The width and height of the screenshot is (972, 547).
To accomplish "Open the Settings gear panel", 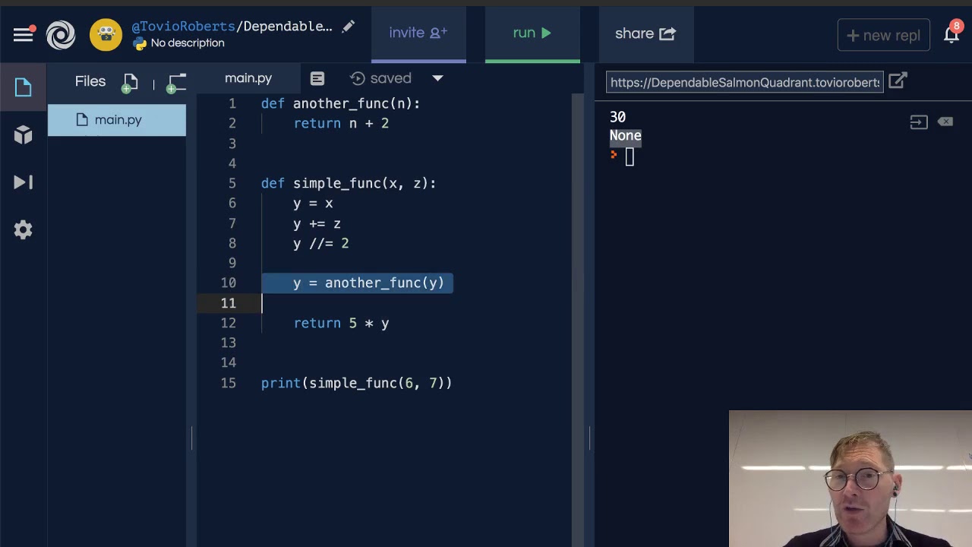I will (x=23, y=229).
